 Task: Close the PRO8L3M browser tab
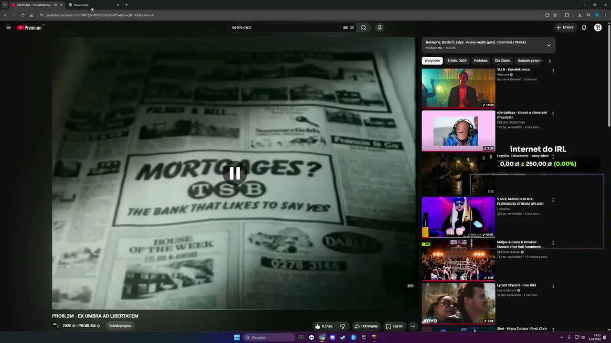pos(61,5)
